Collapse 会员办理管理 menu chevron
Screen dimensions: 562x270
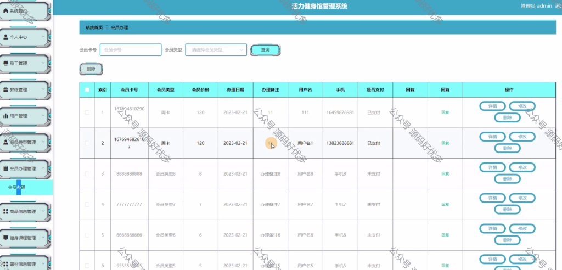[x=43, y=168]
